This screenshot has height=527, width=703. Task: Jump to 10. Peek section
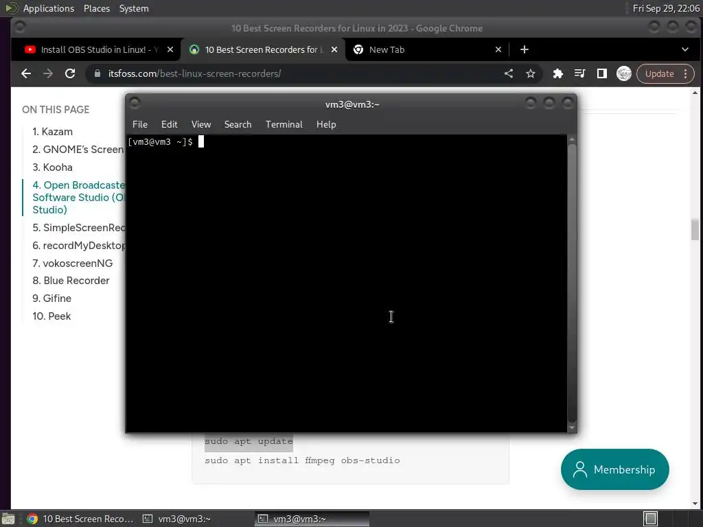[51, 316]
